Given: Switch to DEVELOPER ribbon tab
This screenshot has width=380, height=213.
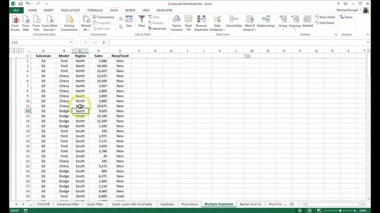Looking at the screenshot, I should click(x=164, y=11).
